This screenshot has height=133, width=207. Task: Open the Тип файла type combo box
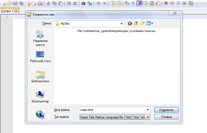pos(115,117)
